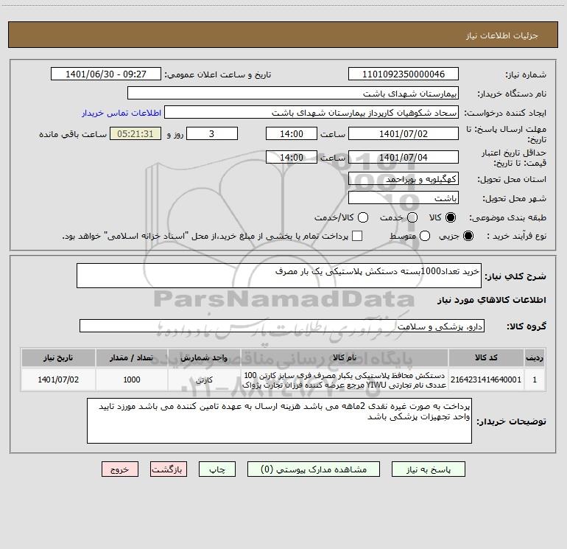Click the price validity time 14:00 field
The height and width of the screenshot is (549, 567).
(x=292, y=157)
